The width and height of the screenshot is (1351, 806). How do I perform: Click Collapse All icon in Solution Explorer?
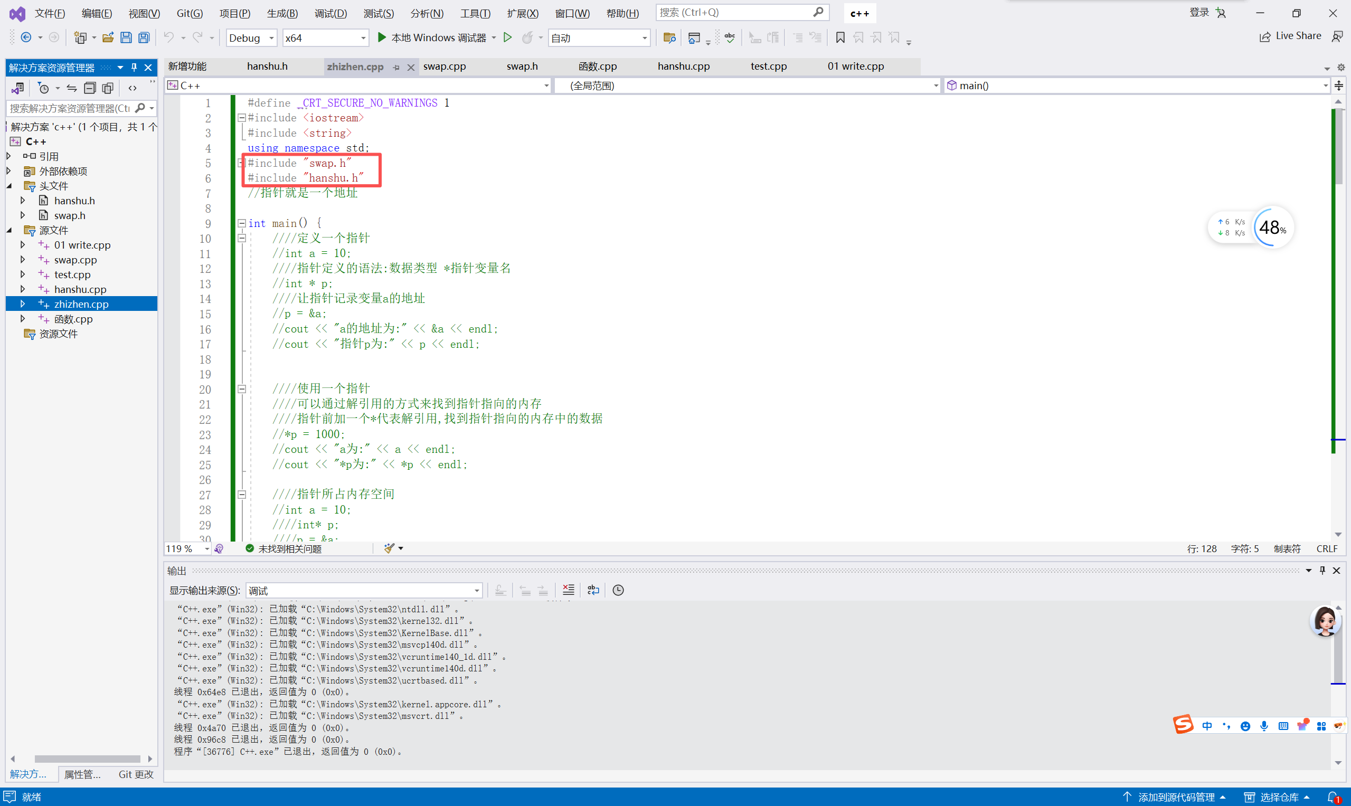tap(90, 88)
